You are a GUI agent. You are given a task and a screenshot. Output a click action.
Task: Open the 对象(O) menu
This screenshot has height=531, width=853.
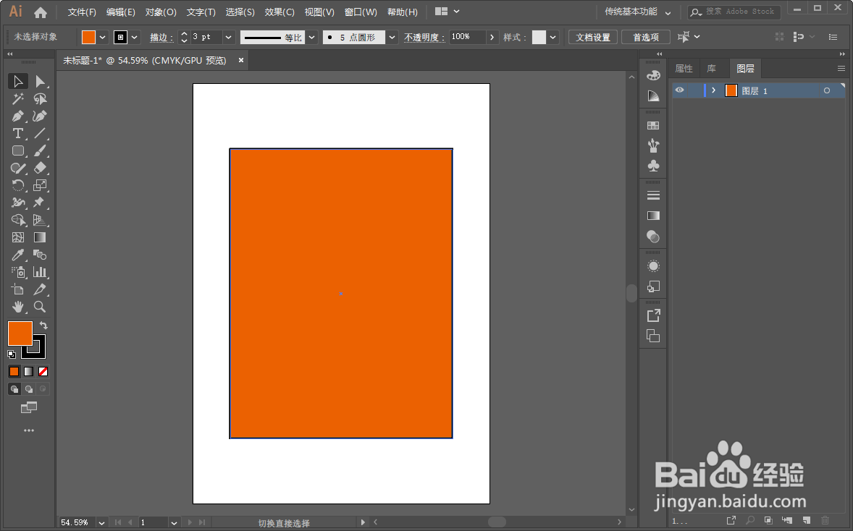161,12
